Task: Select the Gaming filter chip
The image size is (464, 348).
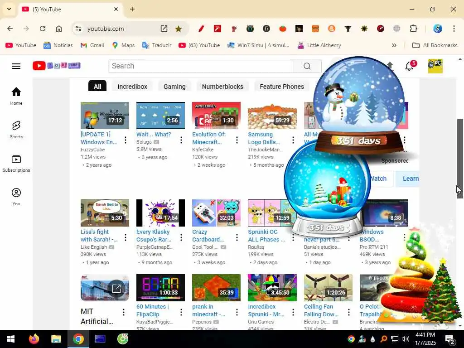Action: tap(174, 87)
